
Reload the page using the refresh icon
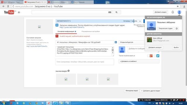(x=13, y=6)
